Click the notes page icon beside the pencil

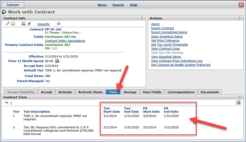point(13,24)
